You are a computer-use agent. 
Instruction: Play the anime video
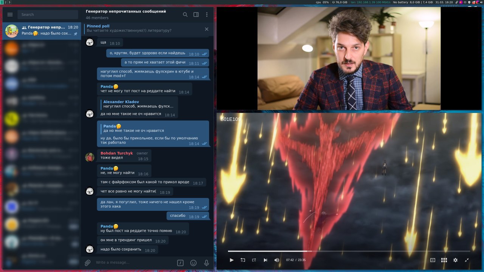click(232, 260)
